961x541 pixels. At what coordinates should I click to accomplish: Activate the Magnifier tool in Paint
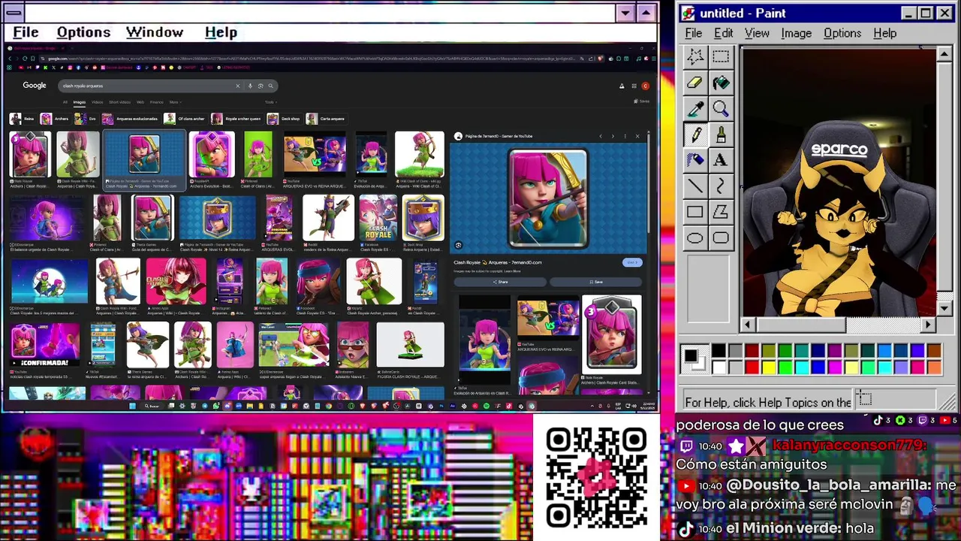pyautogui.click(x=721, y=109)
